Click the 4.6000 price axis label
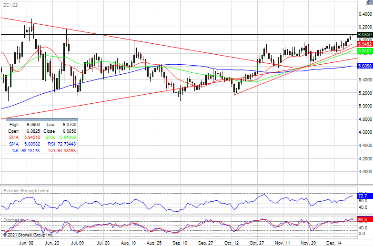The height and width of the screenshot is (246, 373). (x=365, y=132)
